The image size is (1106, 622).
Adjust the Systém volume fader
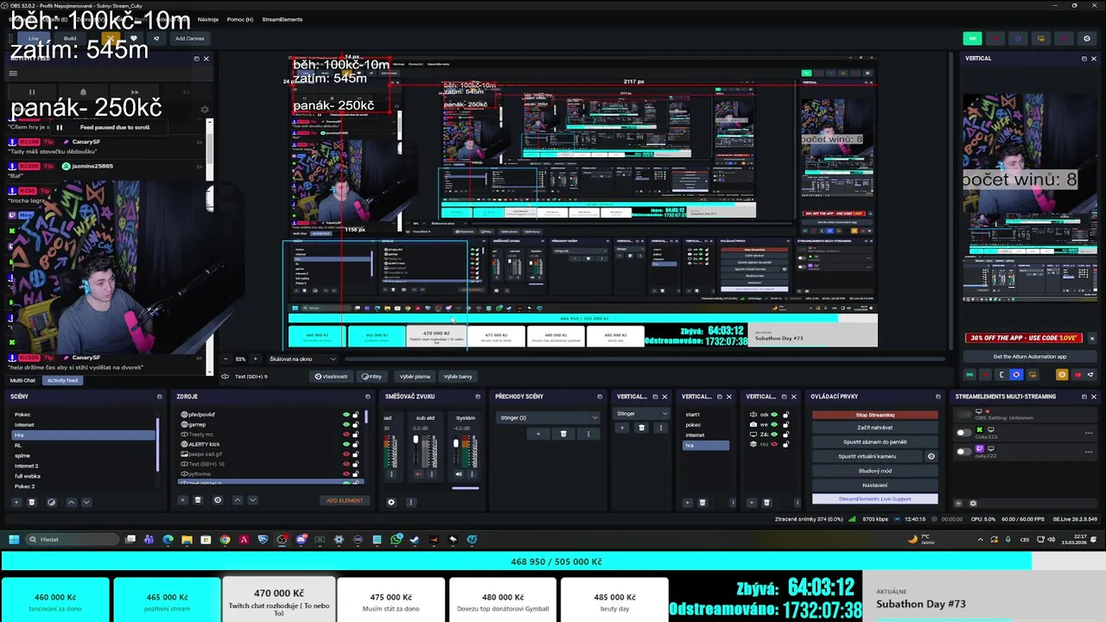[455, 443]
